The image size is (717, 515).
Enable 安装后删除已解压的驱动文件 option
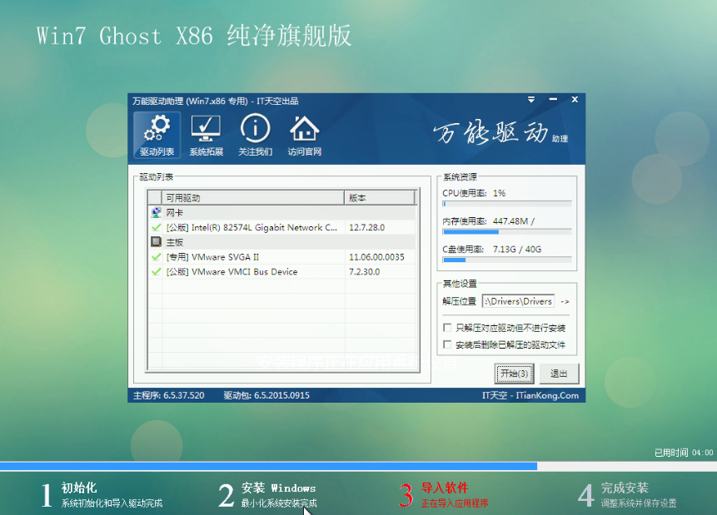(448, 344)
